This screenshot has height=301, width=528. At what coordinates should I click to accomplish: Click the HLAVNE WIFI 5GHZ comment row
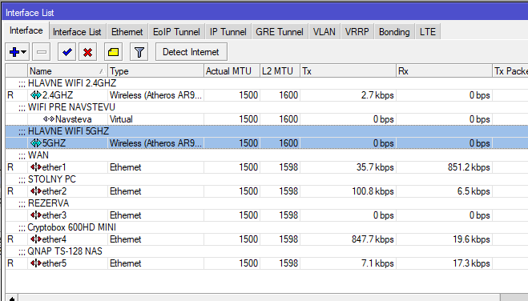[x=267, y=131]
